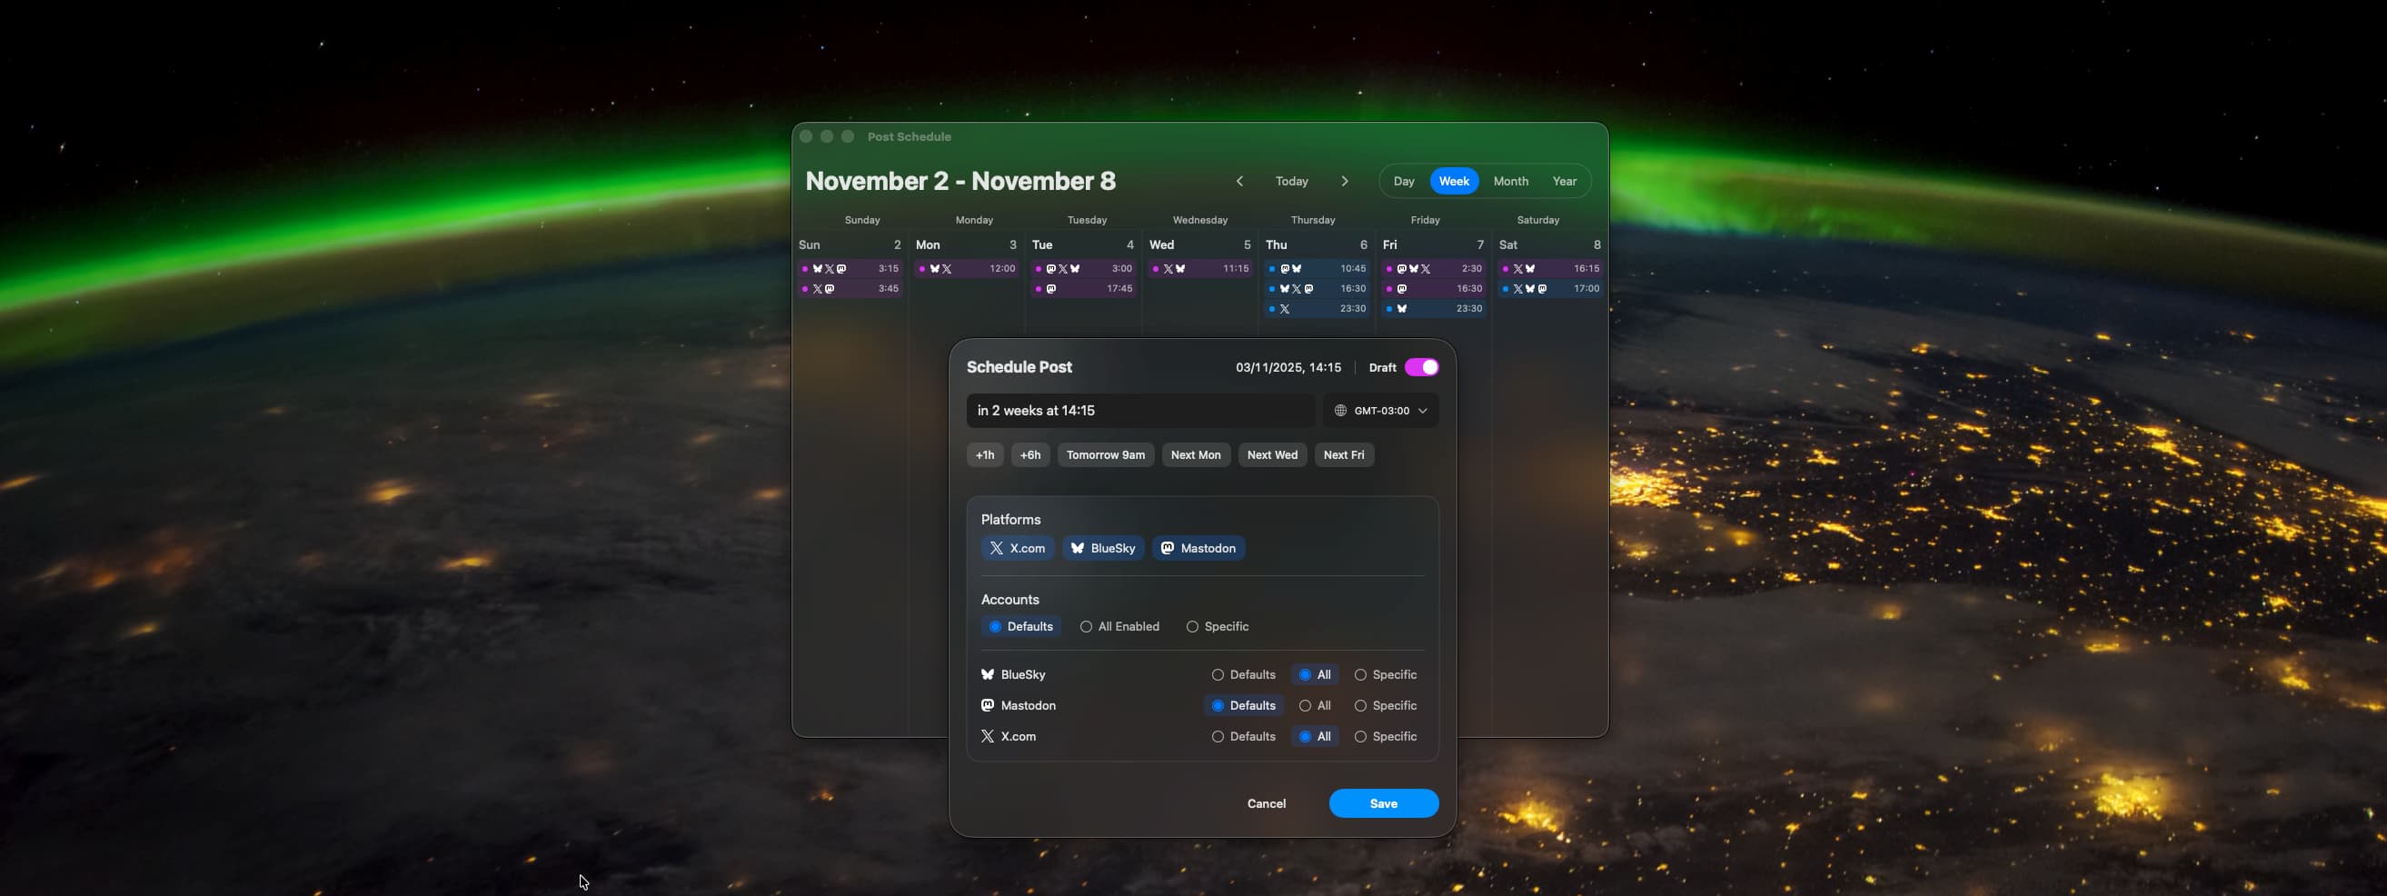Save the scheduled post
Image resolution: width=2387 pixels, height=896 pixels.
pos(1384,803)
